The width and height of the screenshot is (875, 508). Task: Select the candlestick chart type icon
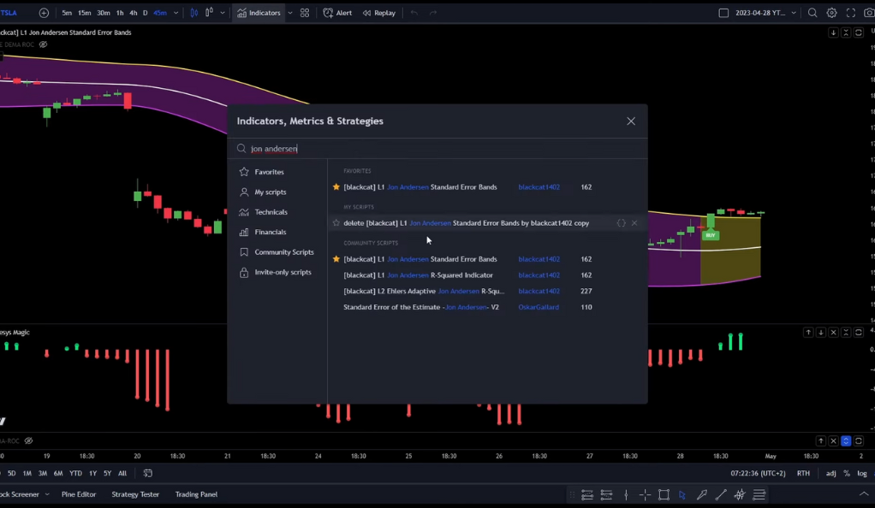(x=194, y=13)
